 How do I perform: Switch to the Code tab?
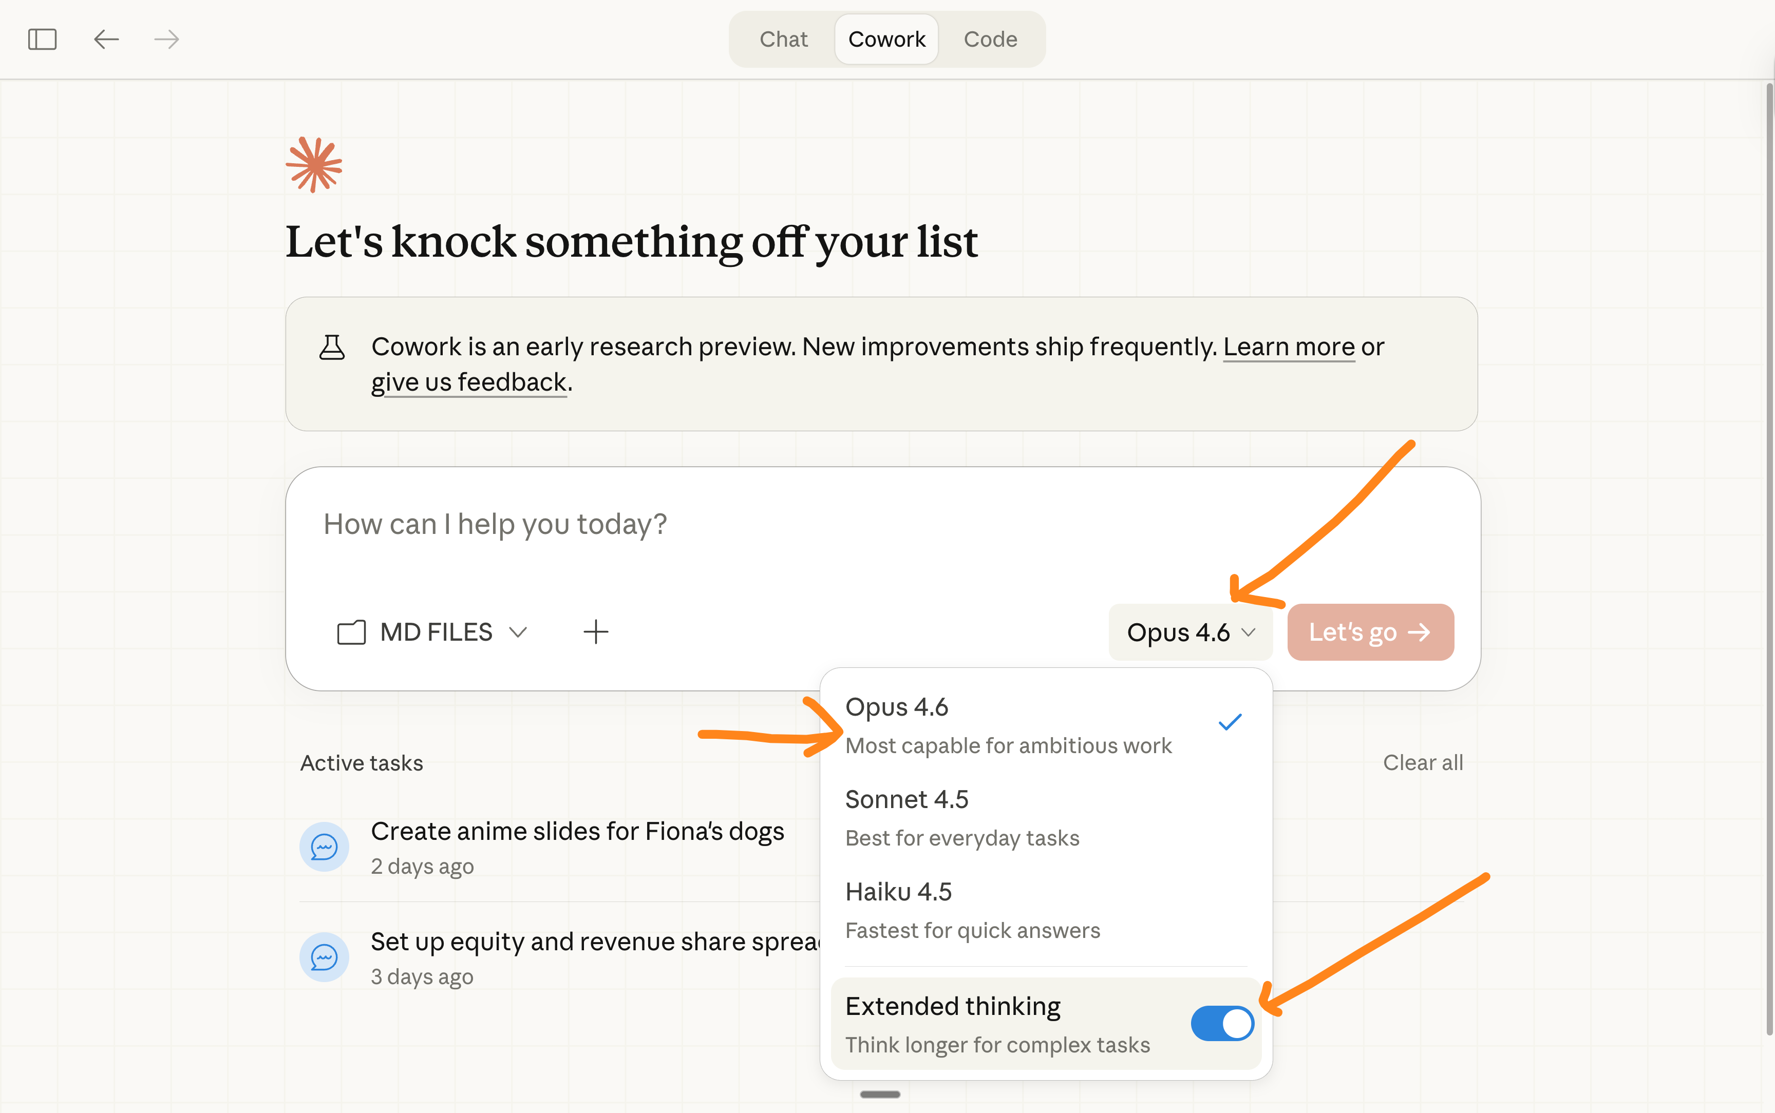coord(990,39)
